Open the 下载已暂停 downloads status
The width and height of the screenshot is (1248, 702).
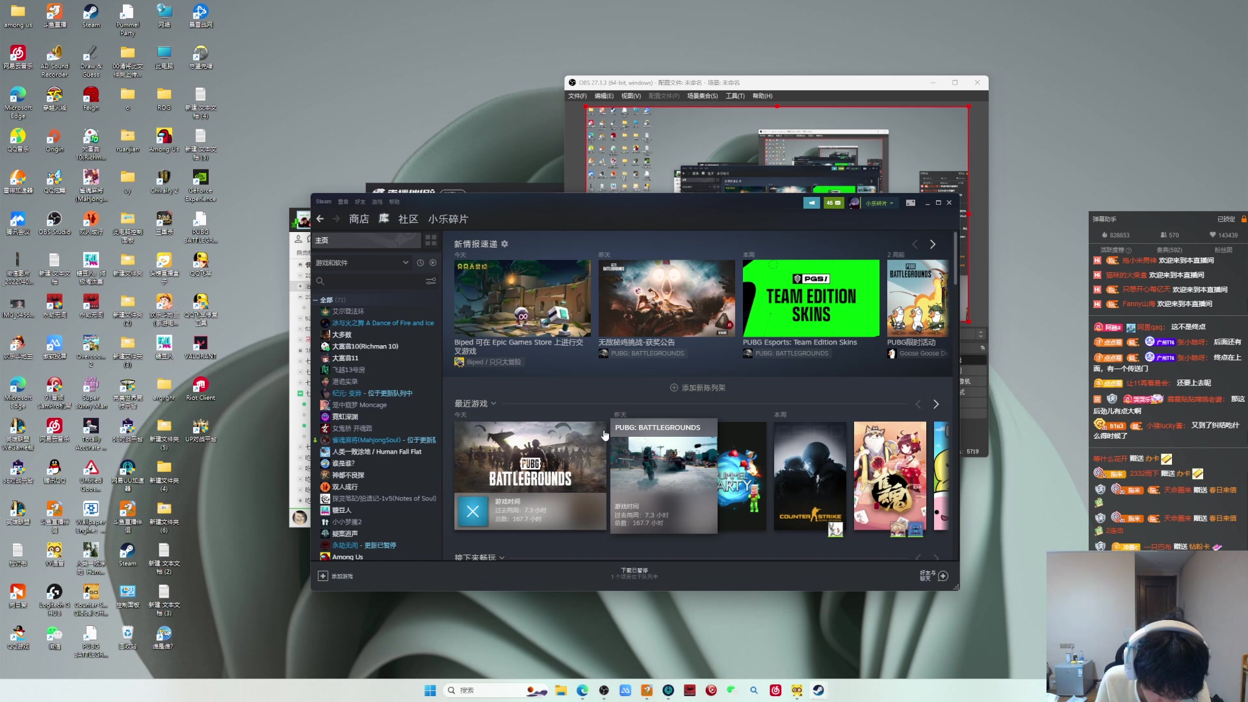(x=634, y=573)
